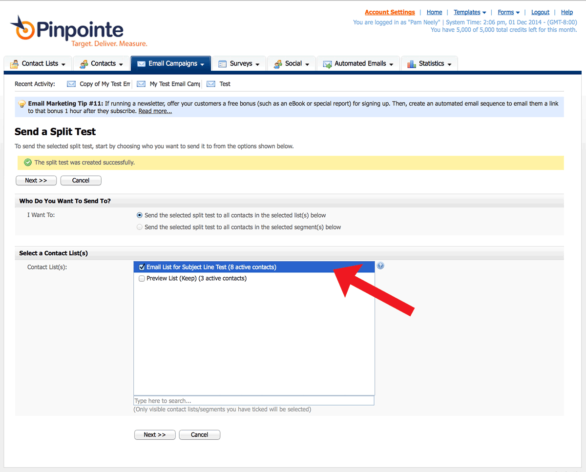586x472 pixels.
Task: Uncheck Email List for Subject Line Test
Action: [142, 267]
